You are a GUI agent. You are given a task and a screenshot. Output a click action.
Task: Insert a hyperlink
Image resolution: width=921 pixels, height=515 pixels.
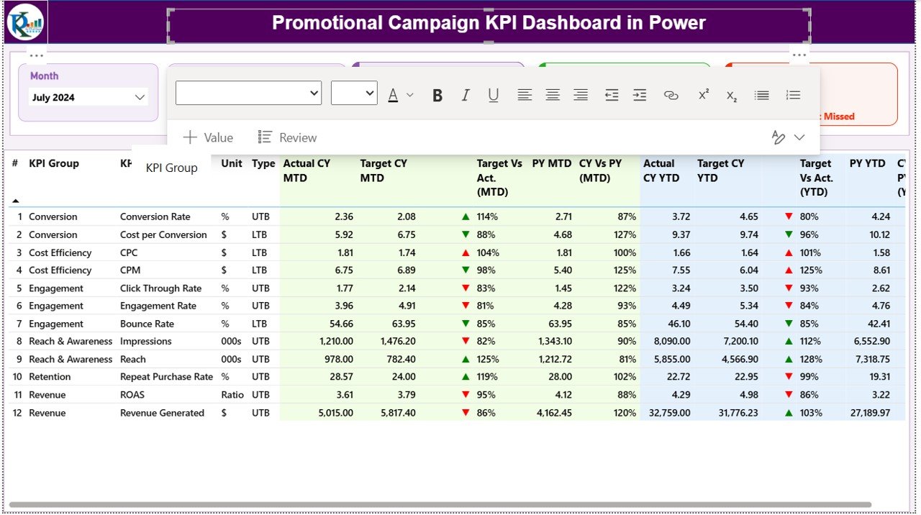pos(671,94)
